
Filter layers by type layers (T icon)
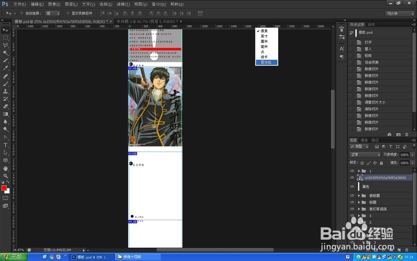pyautogui.click(x=391, y=147)
